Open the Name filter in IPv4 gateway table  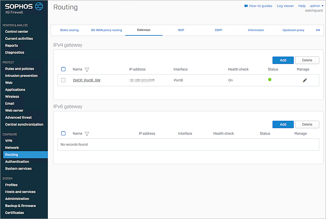tap(87, 69)
